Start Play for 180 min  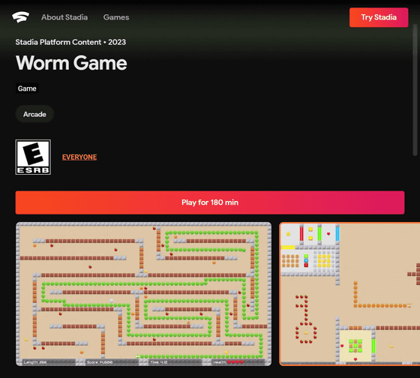coord(210,202)
